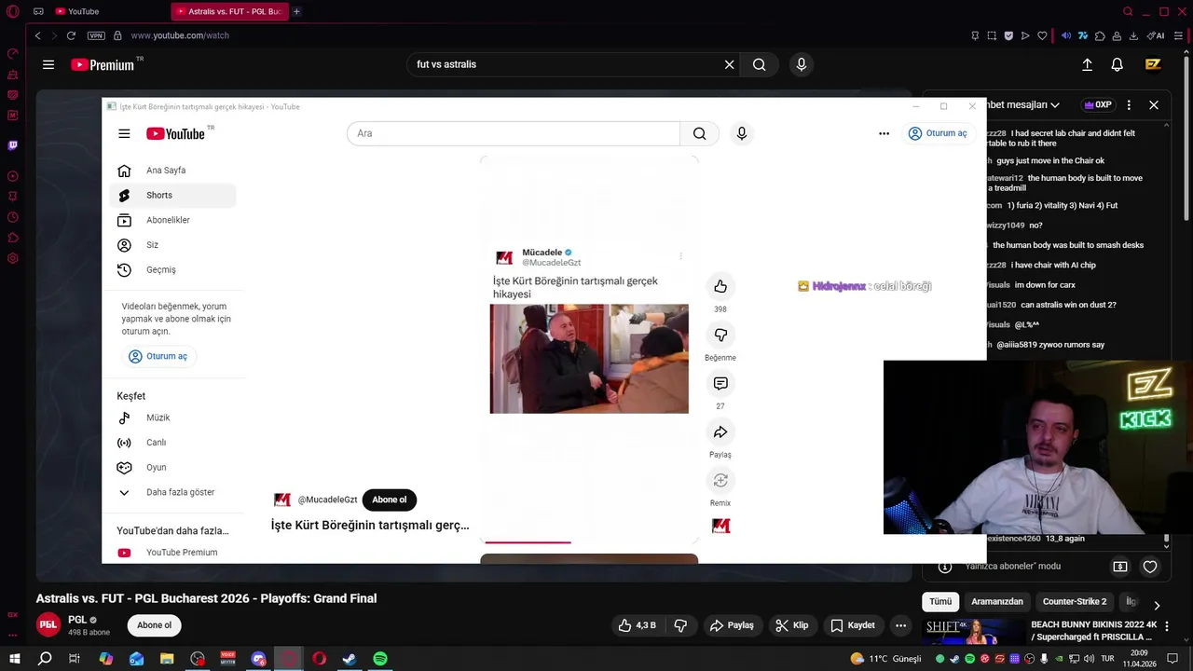The image size is (1193, 671).
Task: Click the Ara search field
Action: click(x=514, y=133)
